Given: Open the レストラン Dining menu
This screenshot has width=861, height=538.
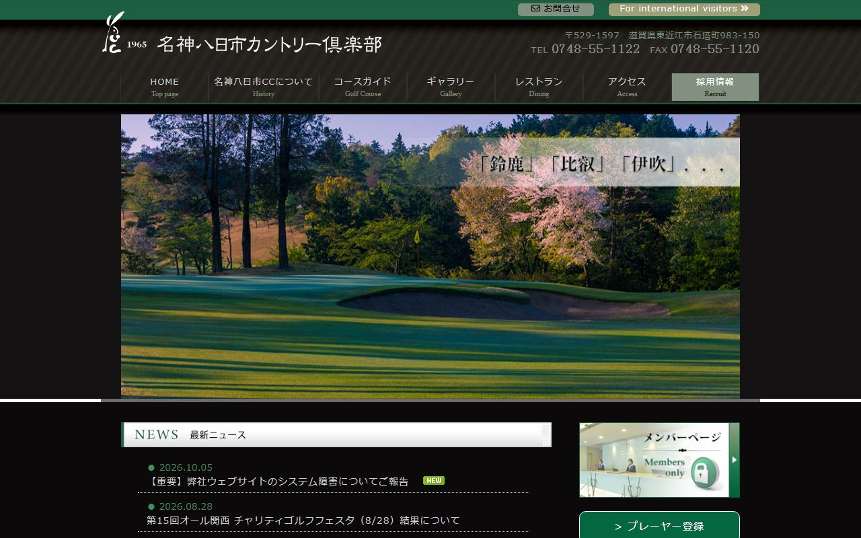Looking at the screenshot, I should [539, 87].
